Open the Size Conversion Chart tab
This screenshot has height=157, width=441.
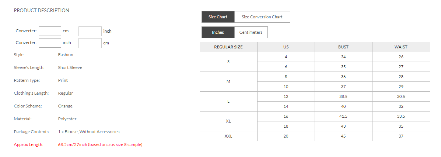click(x=262, y=17)
